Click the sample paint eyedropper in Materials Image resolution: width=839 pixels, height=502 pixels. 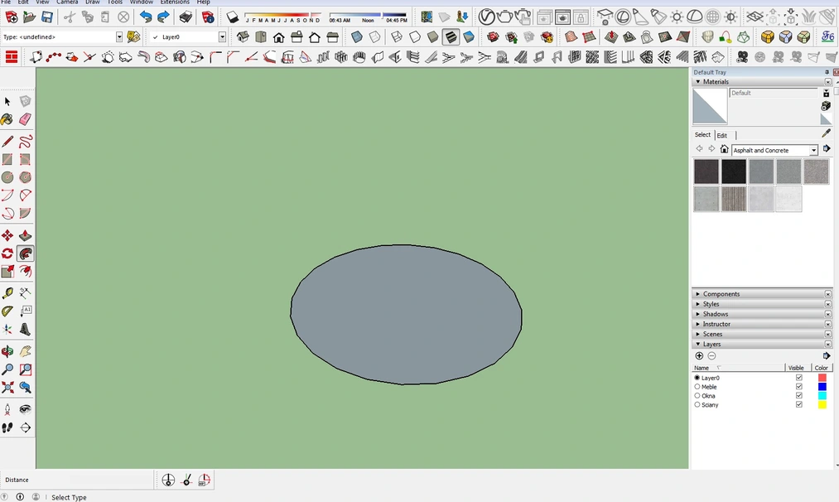coord(825,133)
